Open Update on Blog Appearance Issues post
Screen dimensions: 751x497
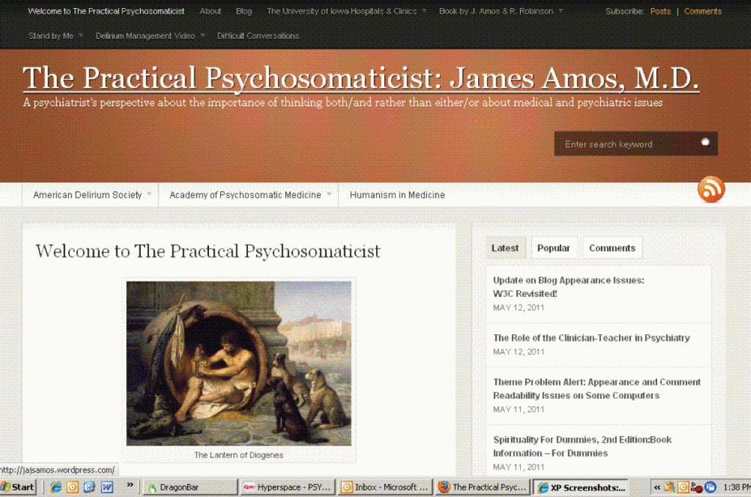tap(568, 287)
